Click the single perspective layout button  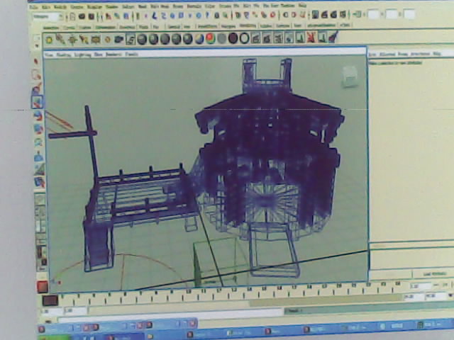[x=40, y=199]
